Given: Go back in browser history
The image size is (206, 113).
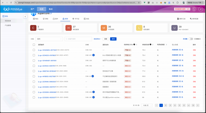Looking at the screenshot, I should click(x=3, y=3).
